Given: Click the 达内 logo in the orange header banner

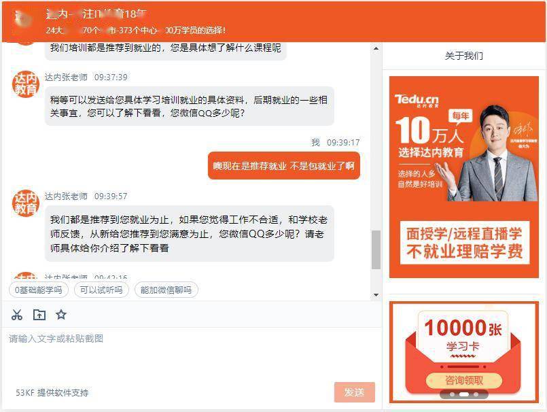Looking at the screenshot, I should pos(20,18).
